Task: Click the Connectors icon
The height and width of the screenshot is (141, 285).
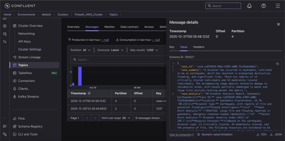Action: [15, 81]
